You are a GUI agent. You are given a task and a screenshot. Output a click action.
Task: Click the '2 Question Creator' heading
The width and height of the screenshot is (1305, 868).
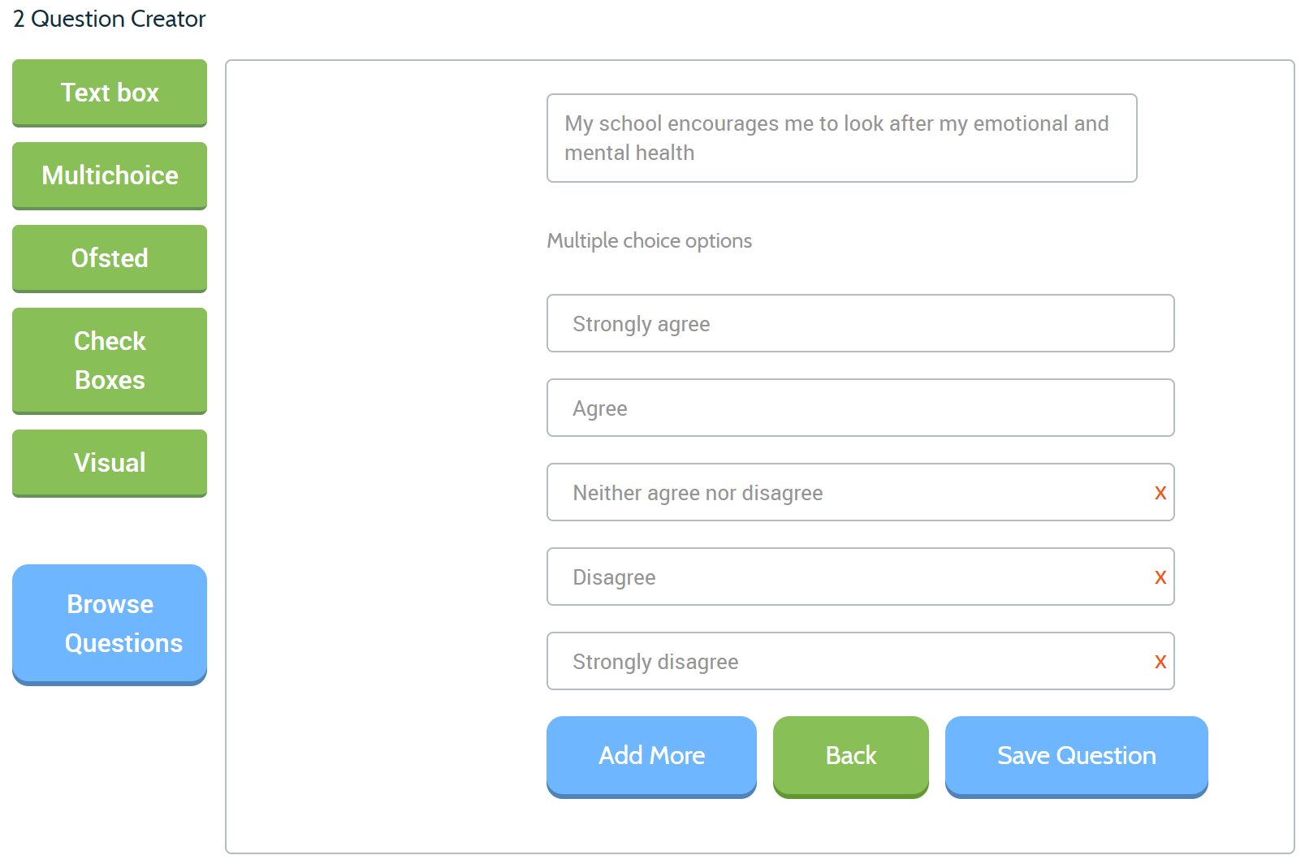click(110, 19)
